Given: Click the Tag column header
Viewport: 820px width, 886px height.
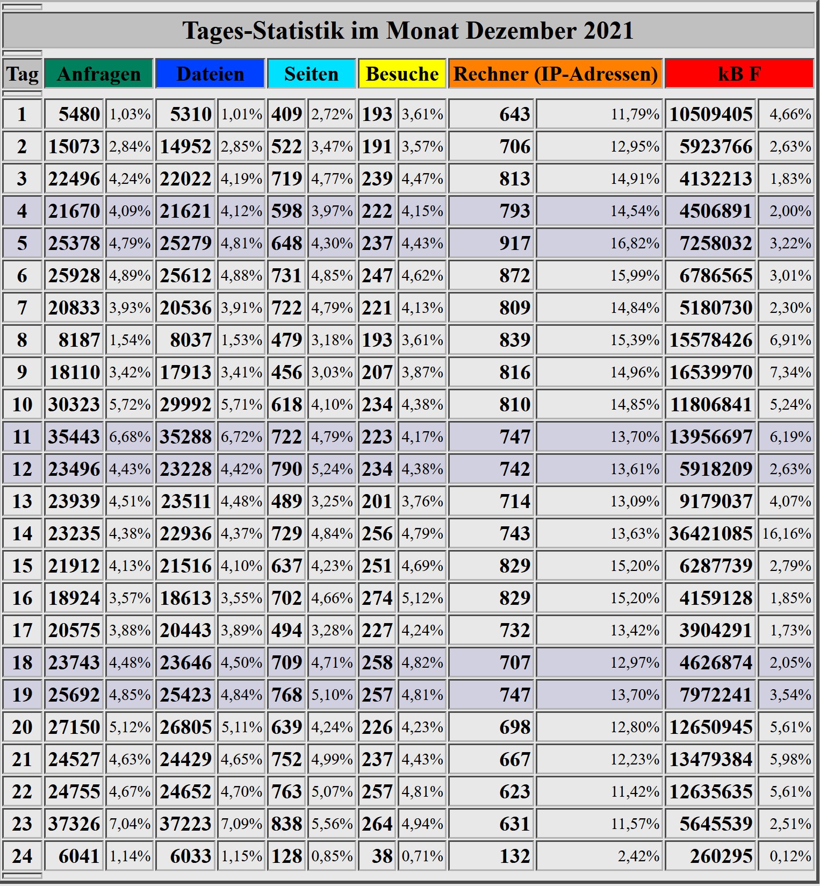Looking at the screenshot, I should tap(22, 74).
